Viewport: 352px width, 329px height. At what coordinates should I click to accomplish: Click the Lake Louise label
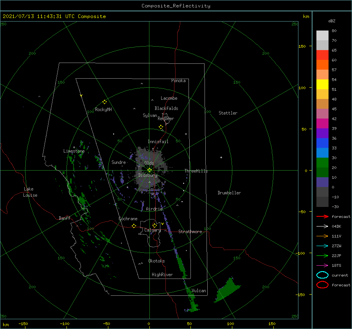pyautogui.click(x=30, y=192)
